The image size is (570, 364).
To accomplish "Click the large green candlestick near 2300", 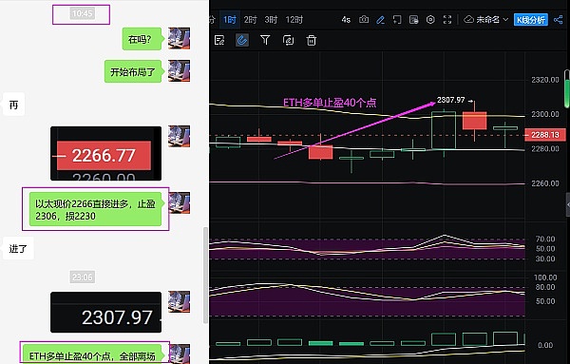I will coord(444,130).
